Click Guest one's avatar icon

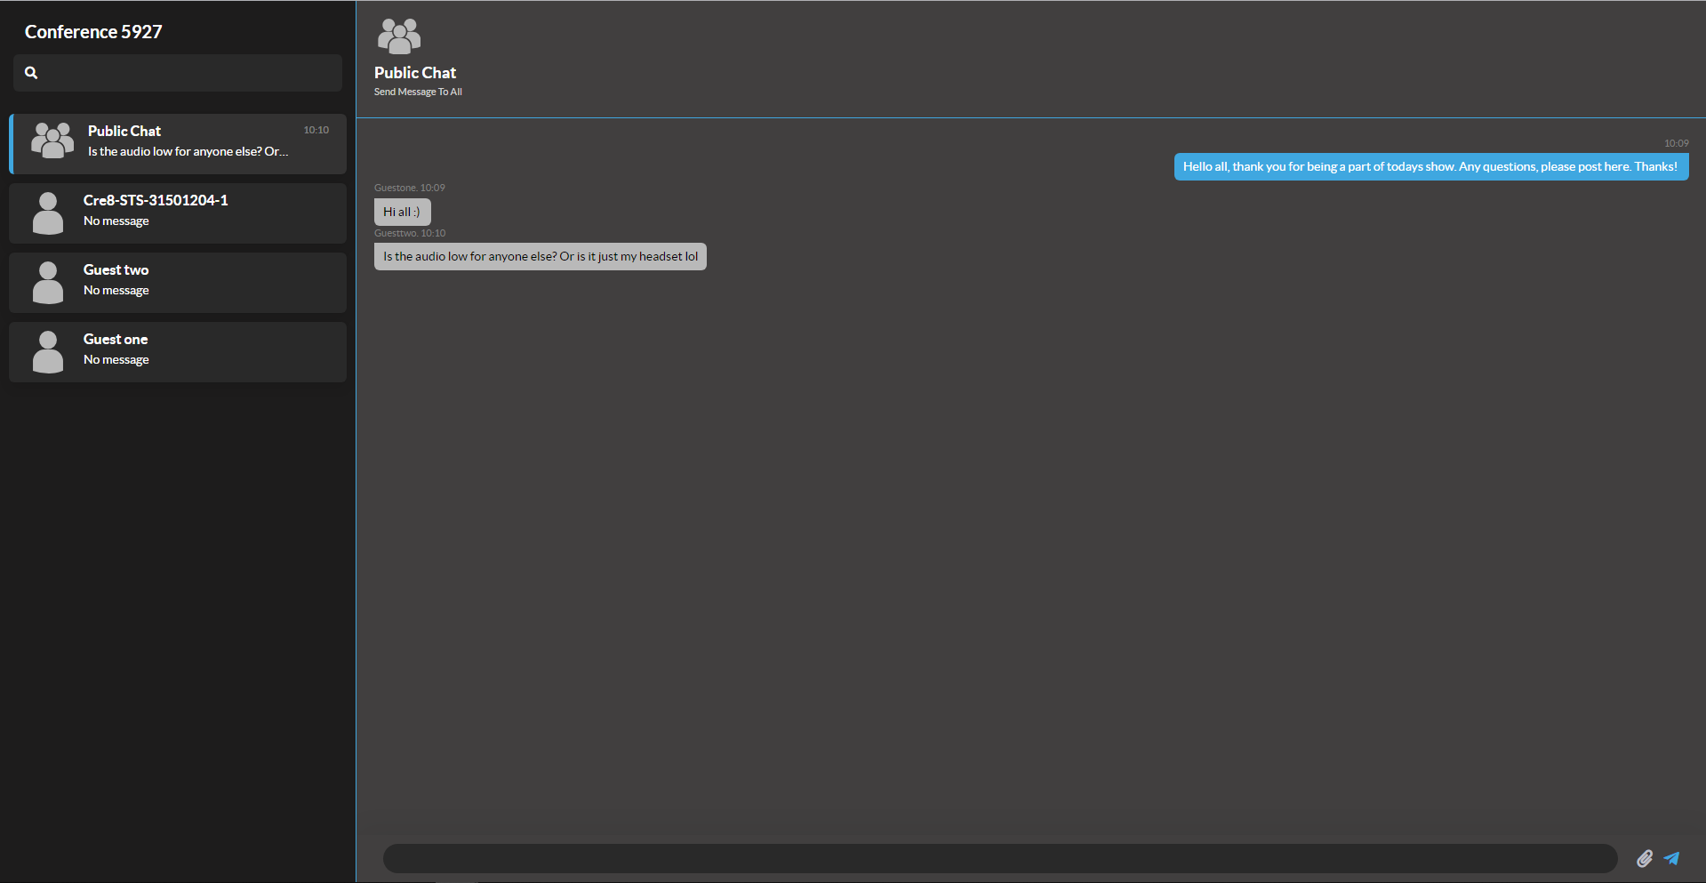click(48, 352)
